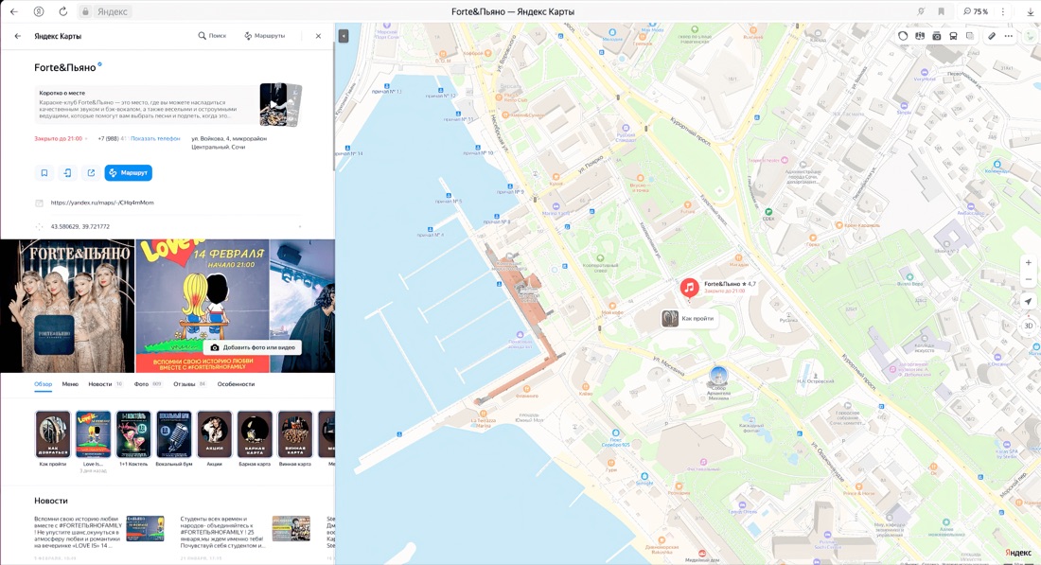
Task: Collapse the side panel with the arrow toggle
Action: coord(344,36)
